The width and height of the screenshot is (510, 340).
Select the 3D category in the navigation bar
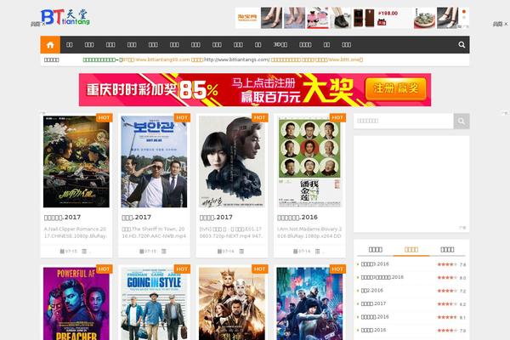click(x=280, y=44)
